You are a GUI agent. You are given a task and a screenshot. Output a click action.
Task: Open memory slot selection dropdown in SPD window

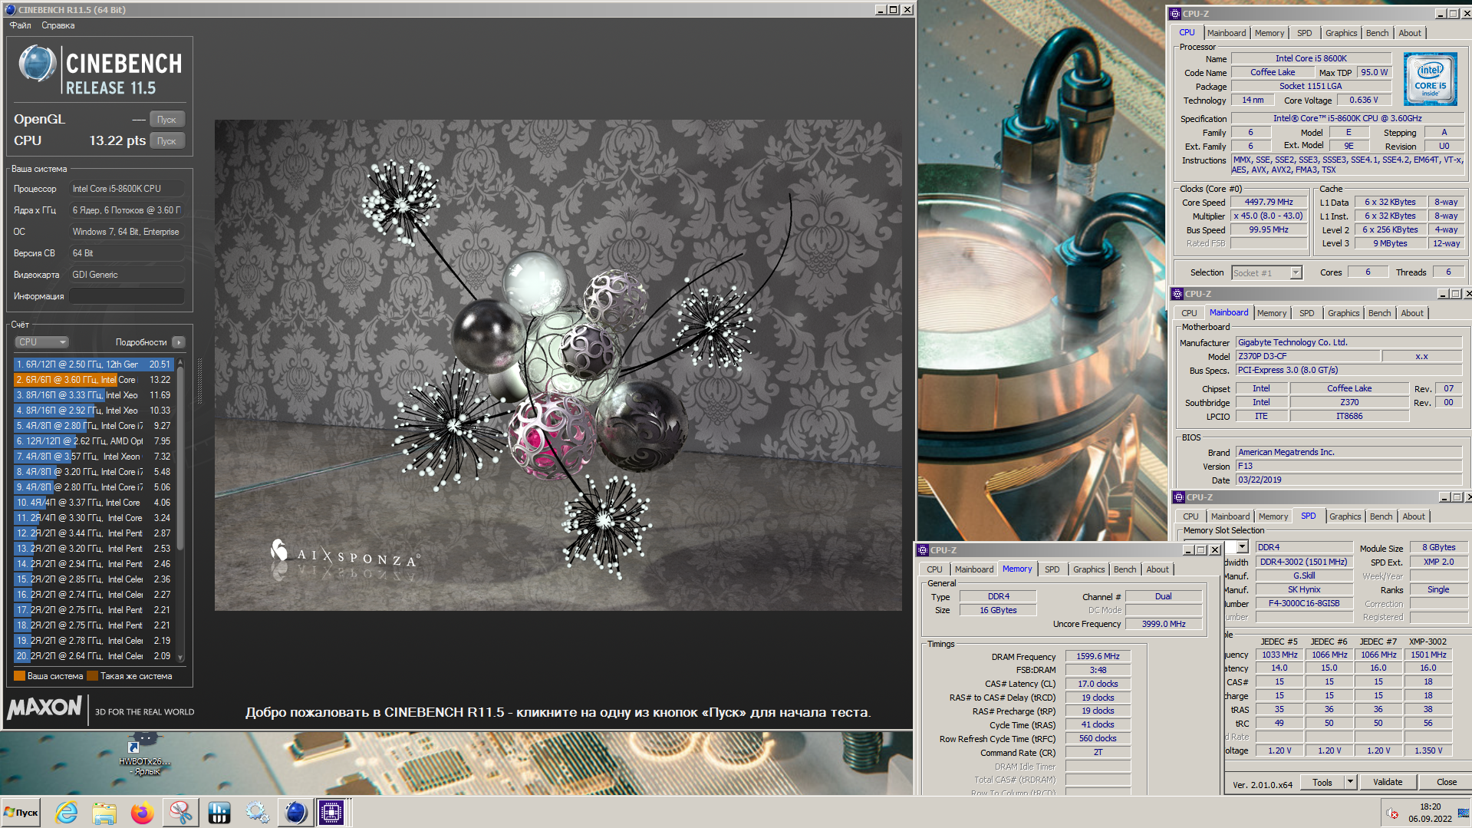coord(1241,547)
